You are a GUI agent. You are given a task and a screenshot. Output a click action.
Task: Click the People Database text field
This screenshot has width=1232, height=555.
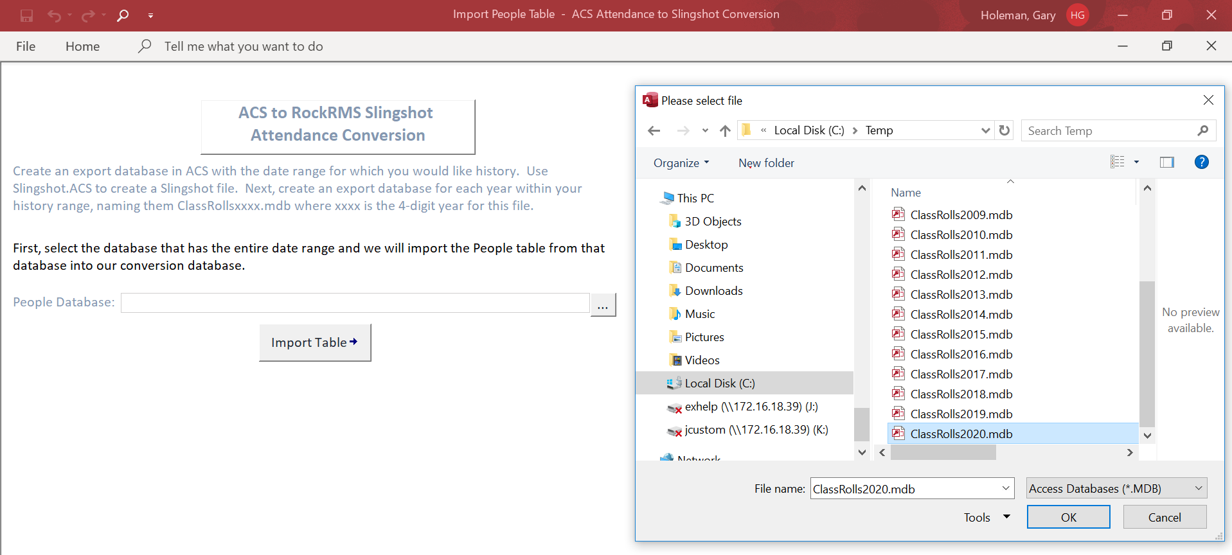355,303
